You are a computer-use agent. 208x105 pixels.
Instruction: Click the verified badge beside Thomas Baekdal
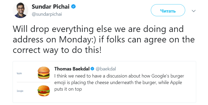tap(92, 69)
